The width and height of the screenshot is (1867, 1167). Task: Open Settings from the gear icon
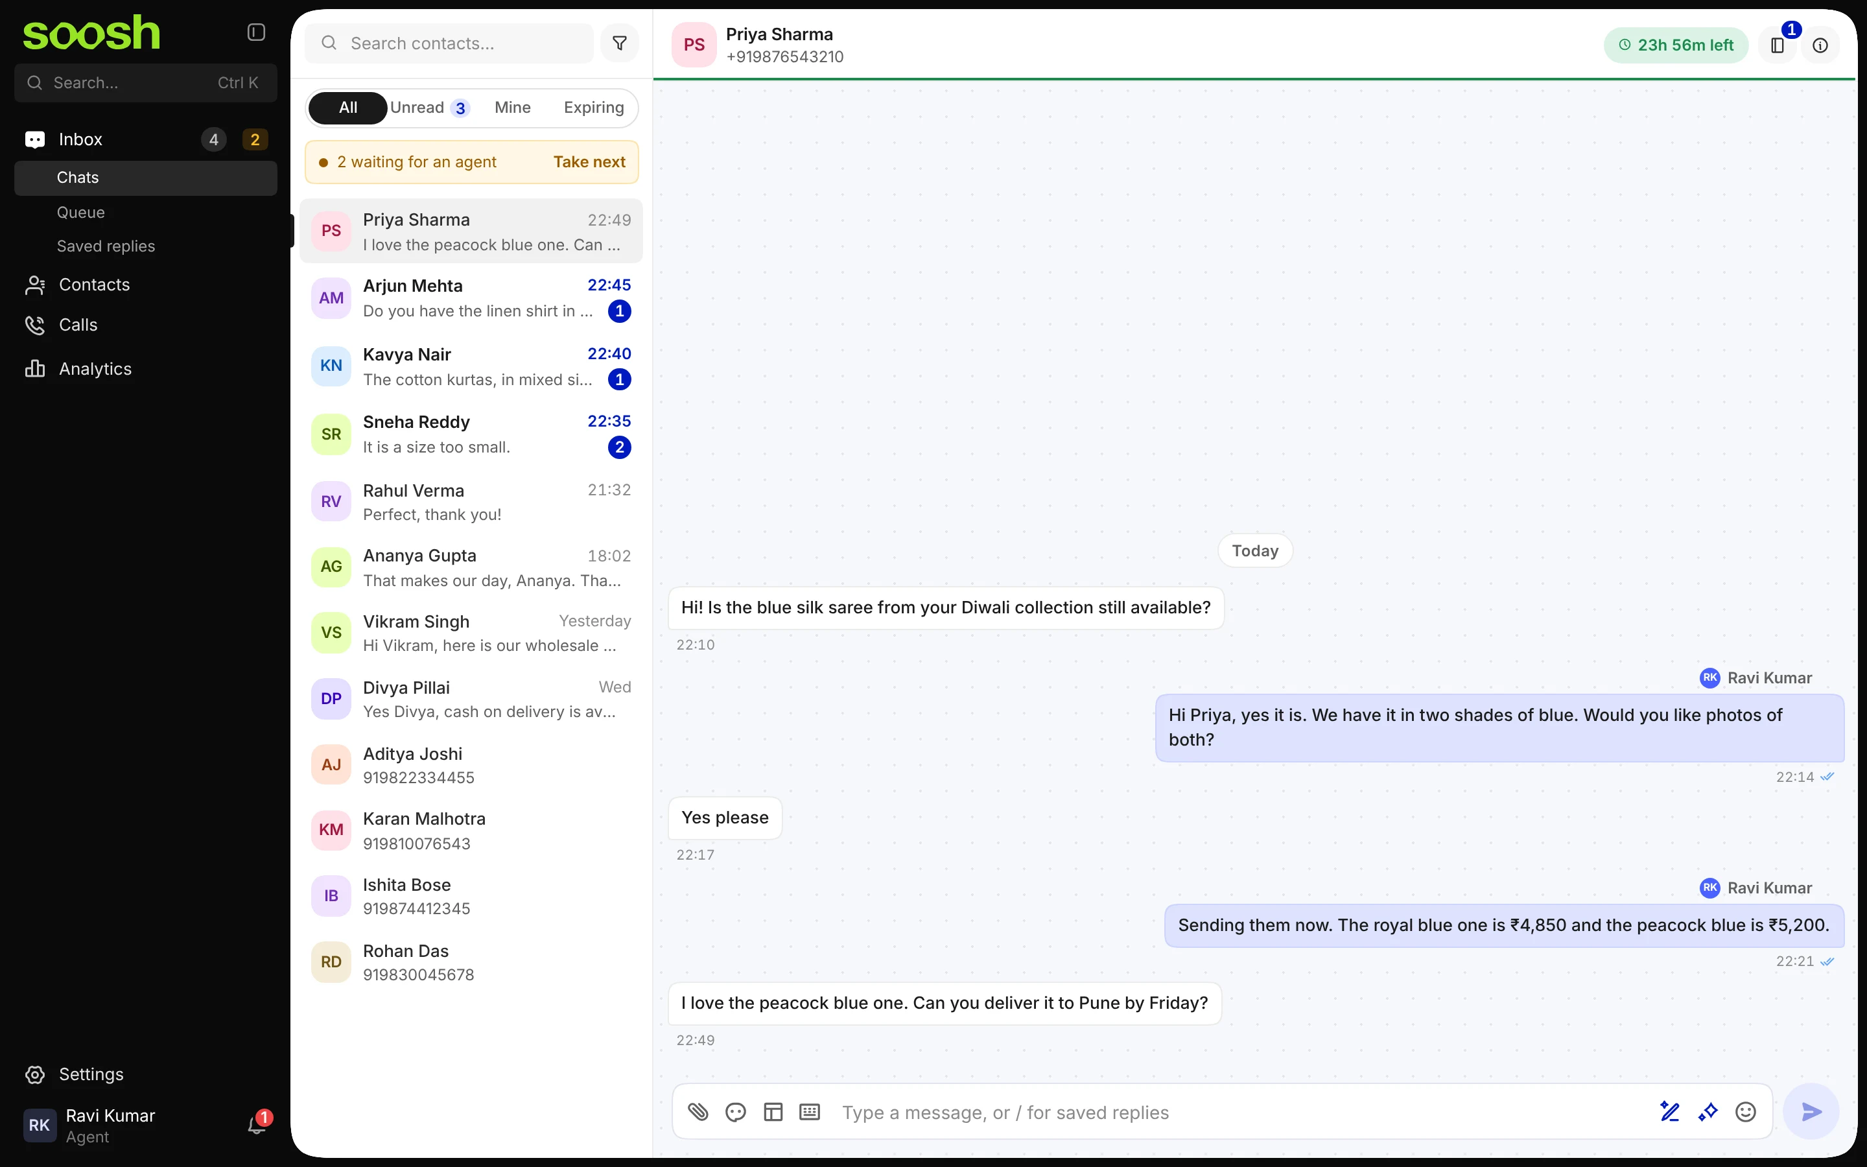(x=146, y=1074)
